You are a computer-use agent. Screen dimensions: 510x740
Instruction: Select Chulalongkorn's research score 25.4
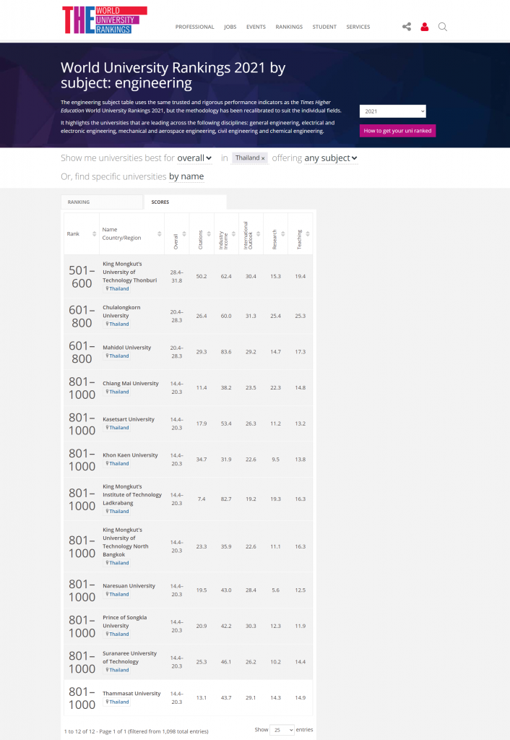pos(275,317)
